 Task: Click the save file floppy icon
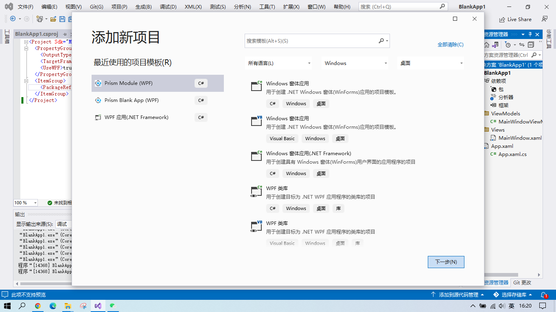point(62,19)
